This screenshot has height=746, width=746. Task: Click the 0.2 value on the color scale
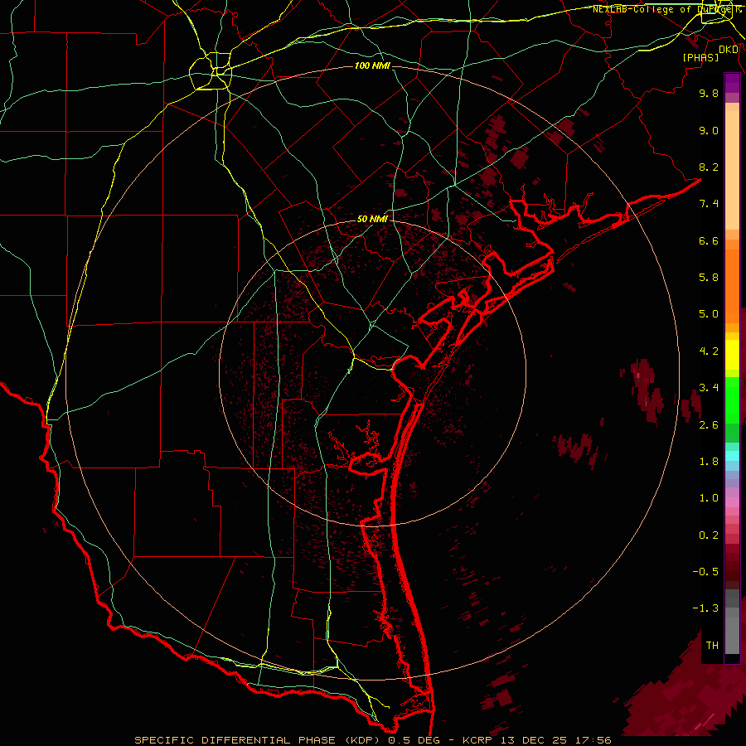[x=709, y=535]
